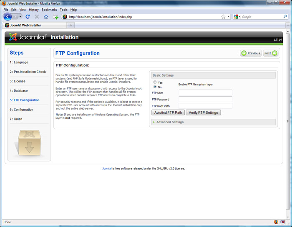Click the Done status bar text
This screenshot has height=227, width=292.
pyautogui.click(x=7, y=222)
